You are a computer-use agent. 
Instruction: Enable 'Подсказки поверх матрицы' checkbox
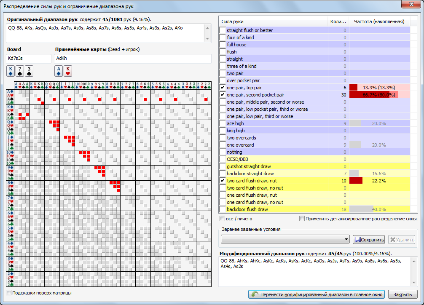click(9, 292)
